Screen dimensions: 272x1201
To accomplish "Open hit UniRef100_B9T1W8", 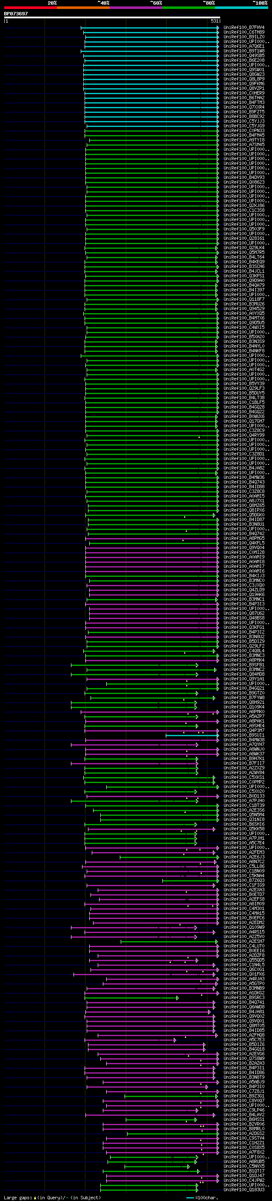I will pyautogui.click(x=244, y=51).
